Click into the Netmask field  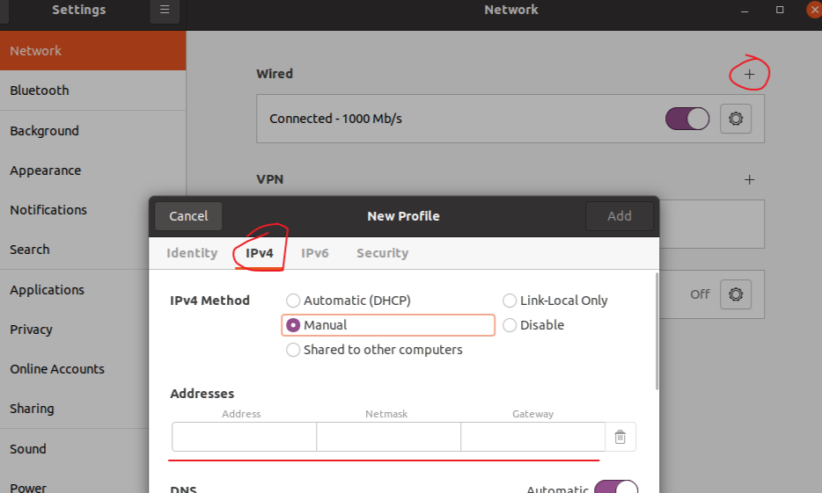(x=388, y=437)
